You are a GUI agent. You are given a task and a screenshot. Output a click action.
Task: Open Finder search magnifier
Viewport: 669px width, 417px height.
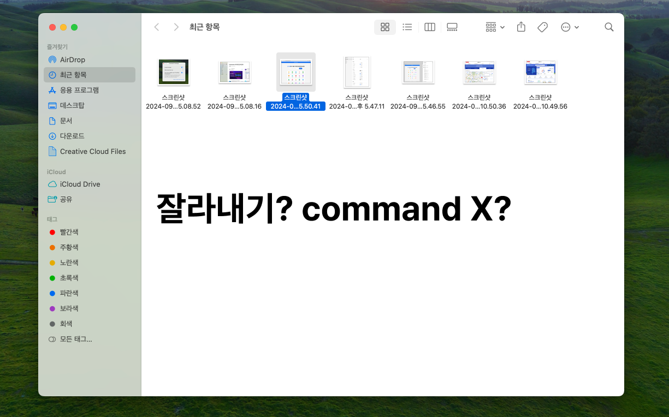(x=609, y=27)
